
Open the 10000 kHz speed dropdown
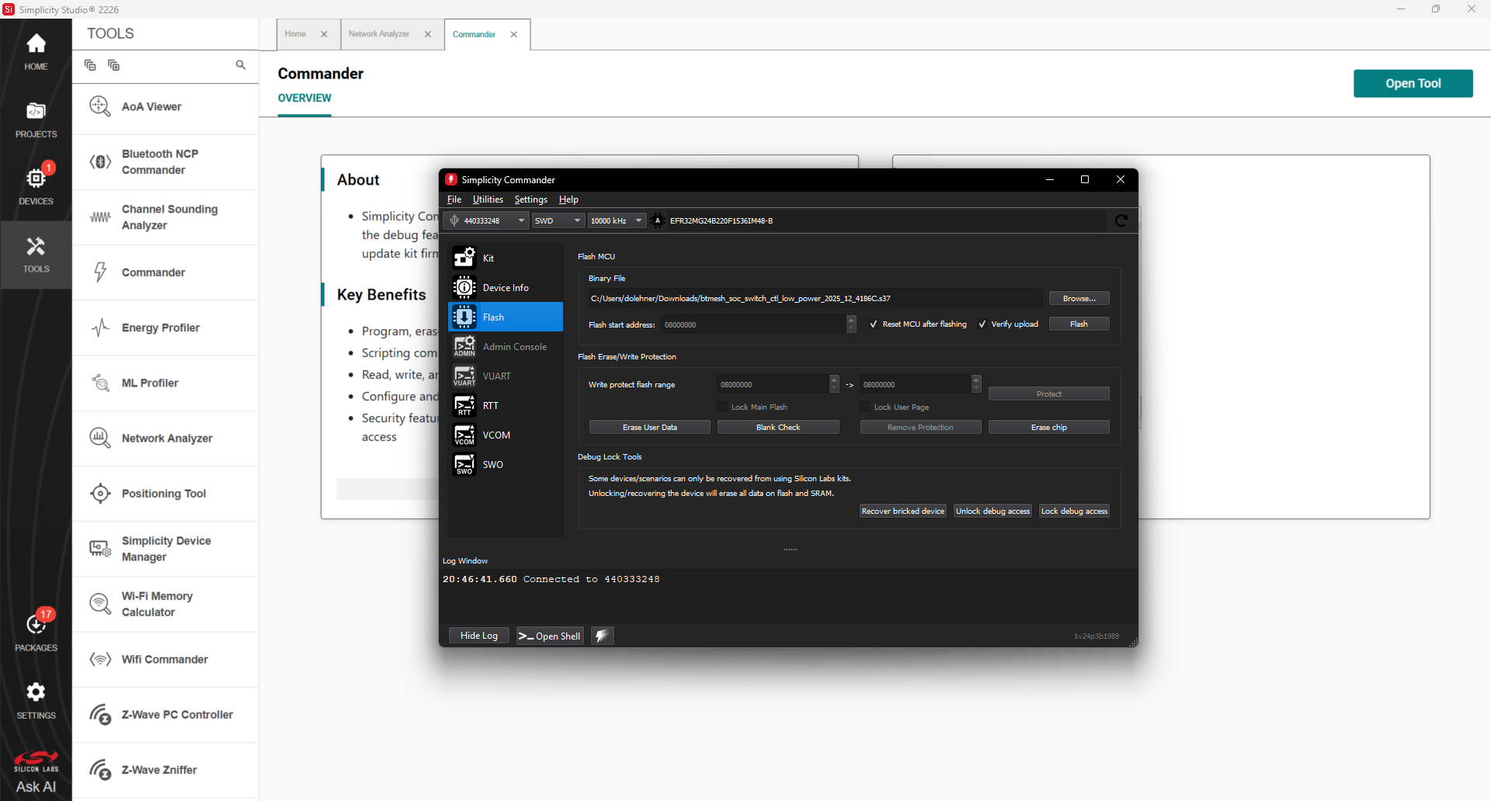(x=617, y=220)
